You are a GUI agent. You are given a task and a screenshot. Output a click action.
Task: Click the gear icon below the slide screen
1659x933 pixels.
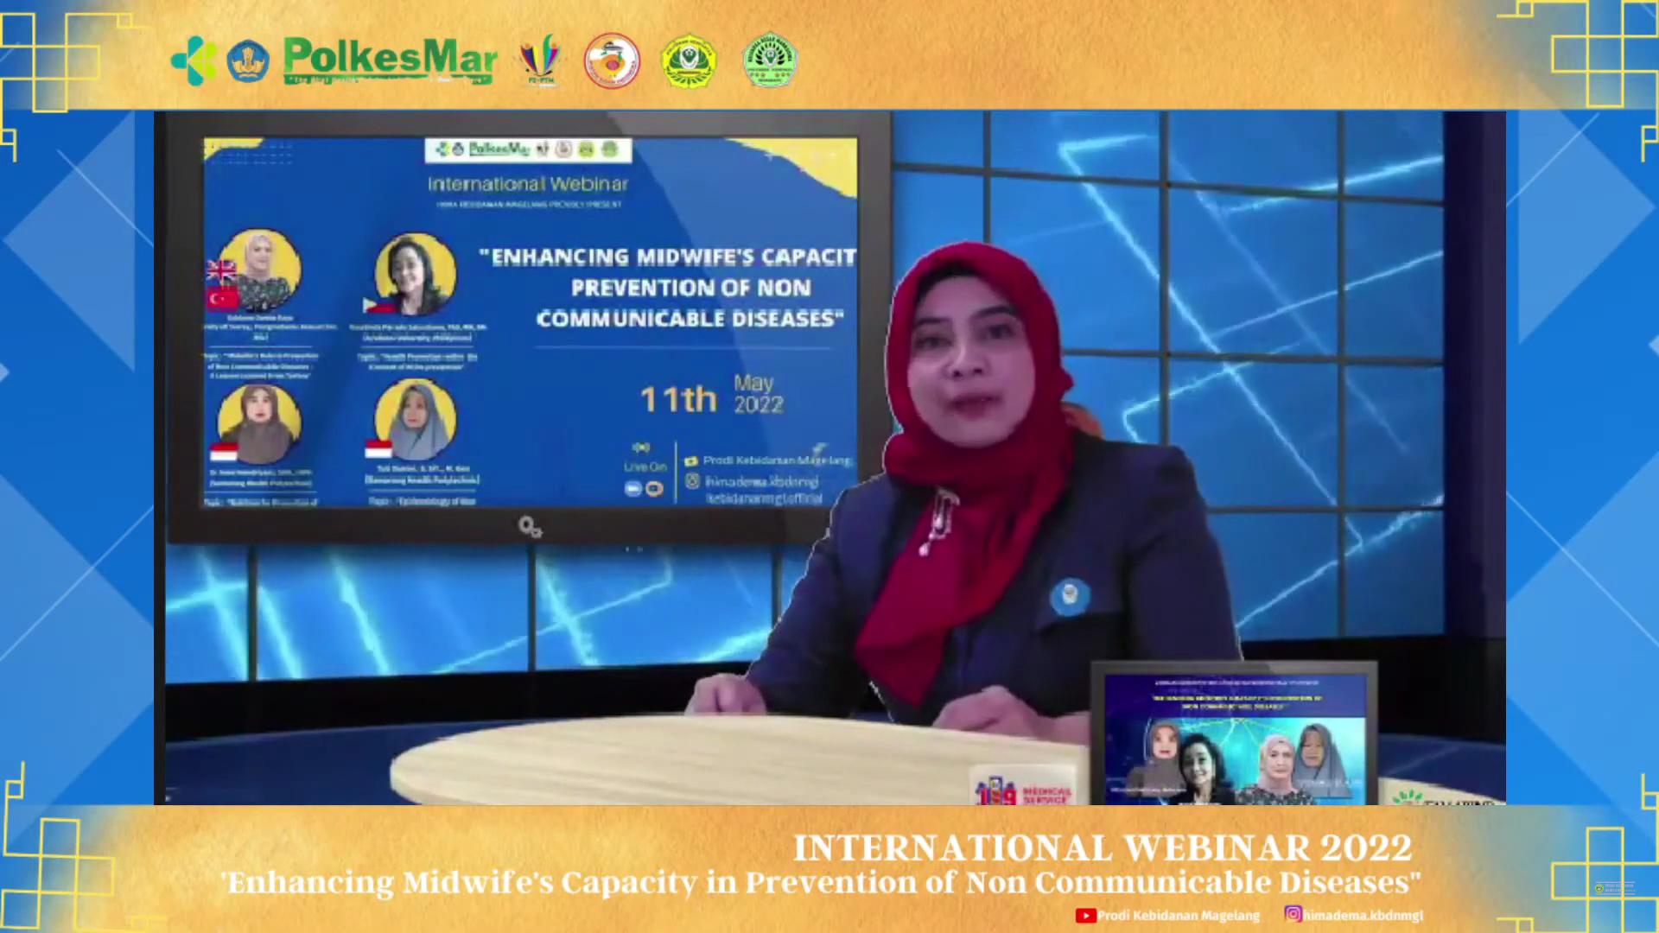pos(530,526)
